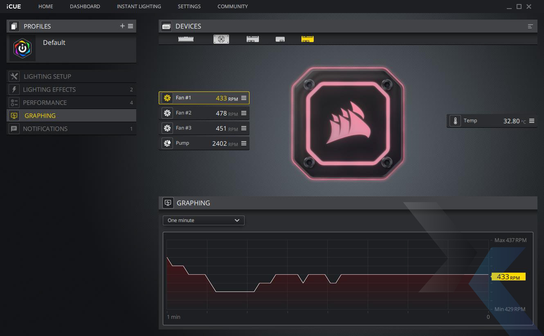Click the Fan #2 fan icon

(167, 113)
